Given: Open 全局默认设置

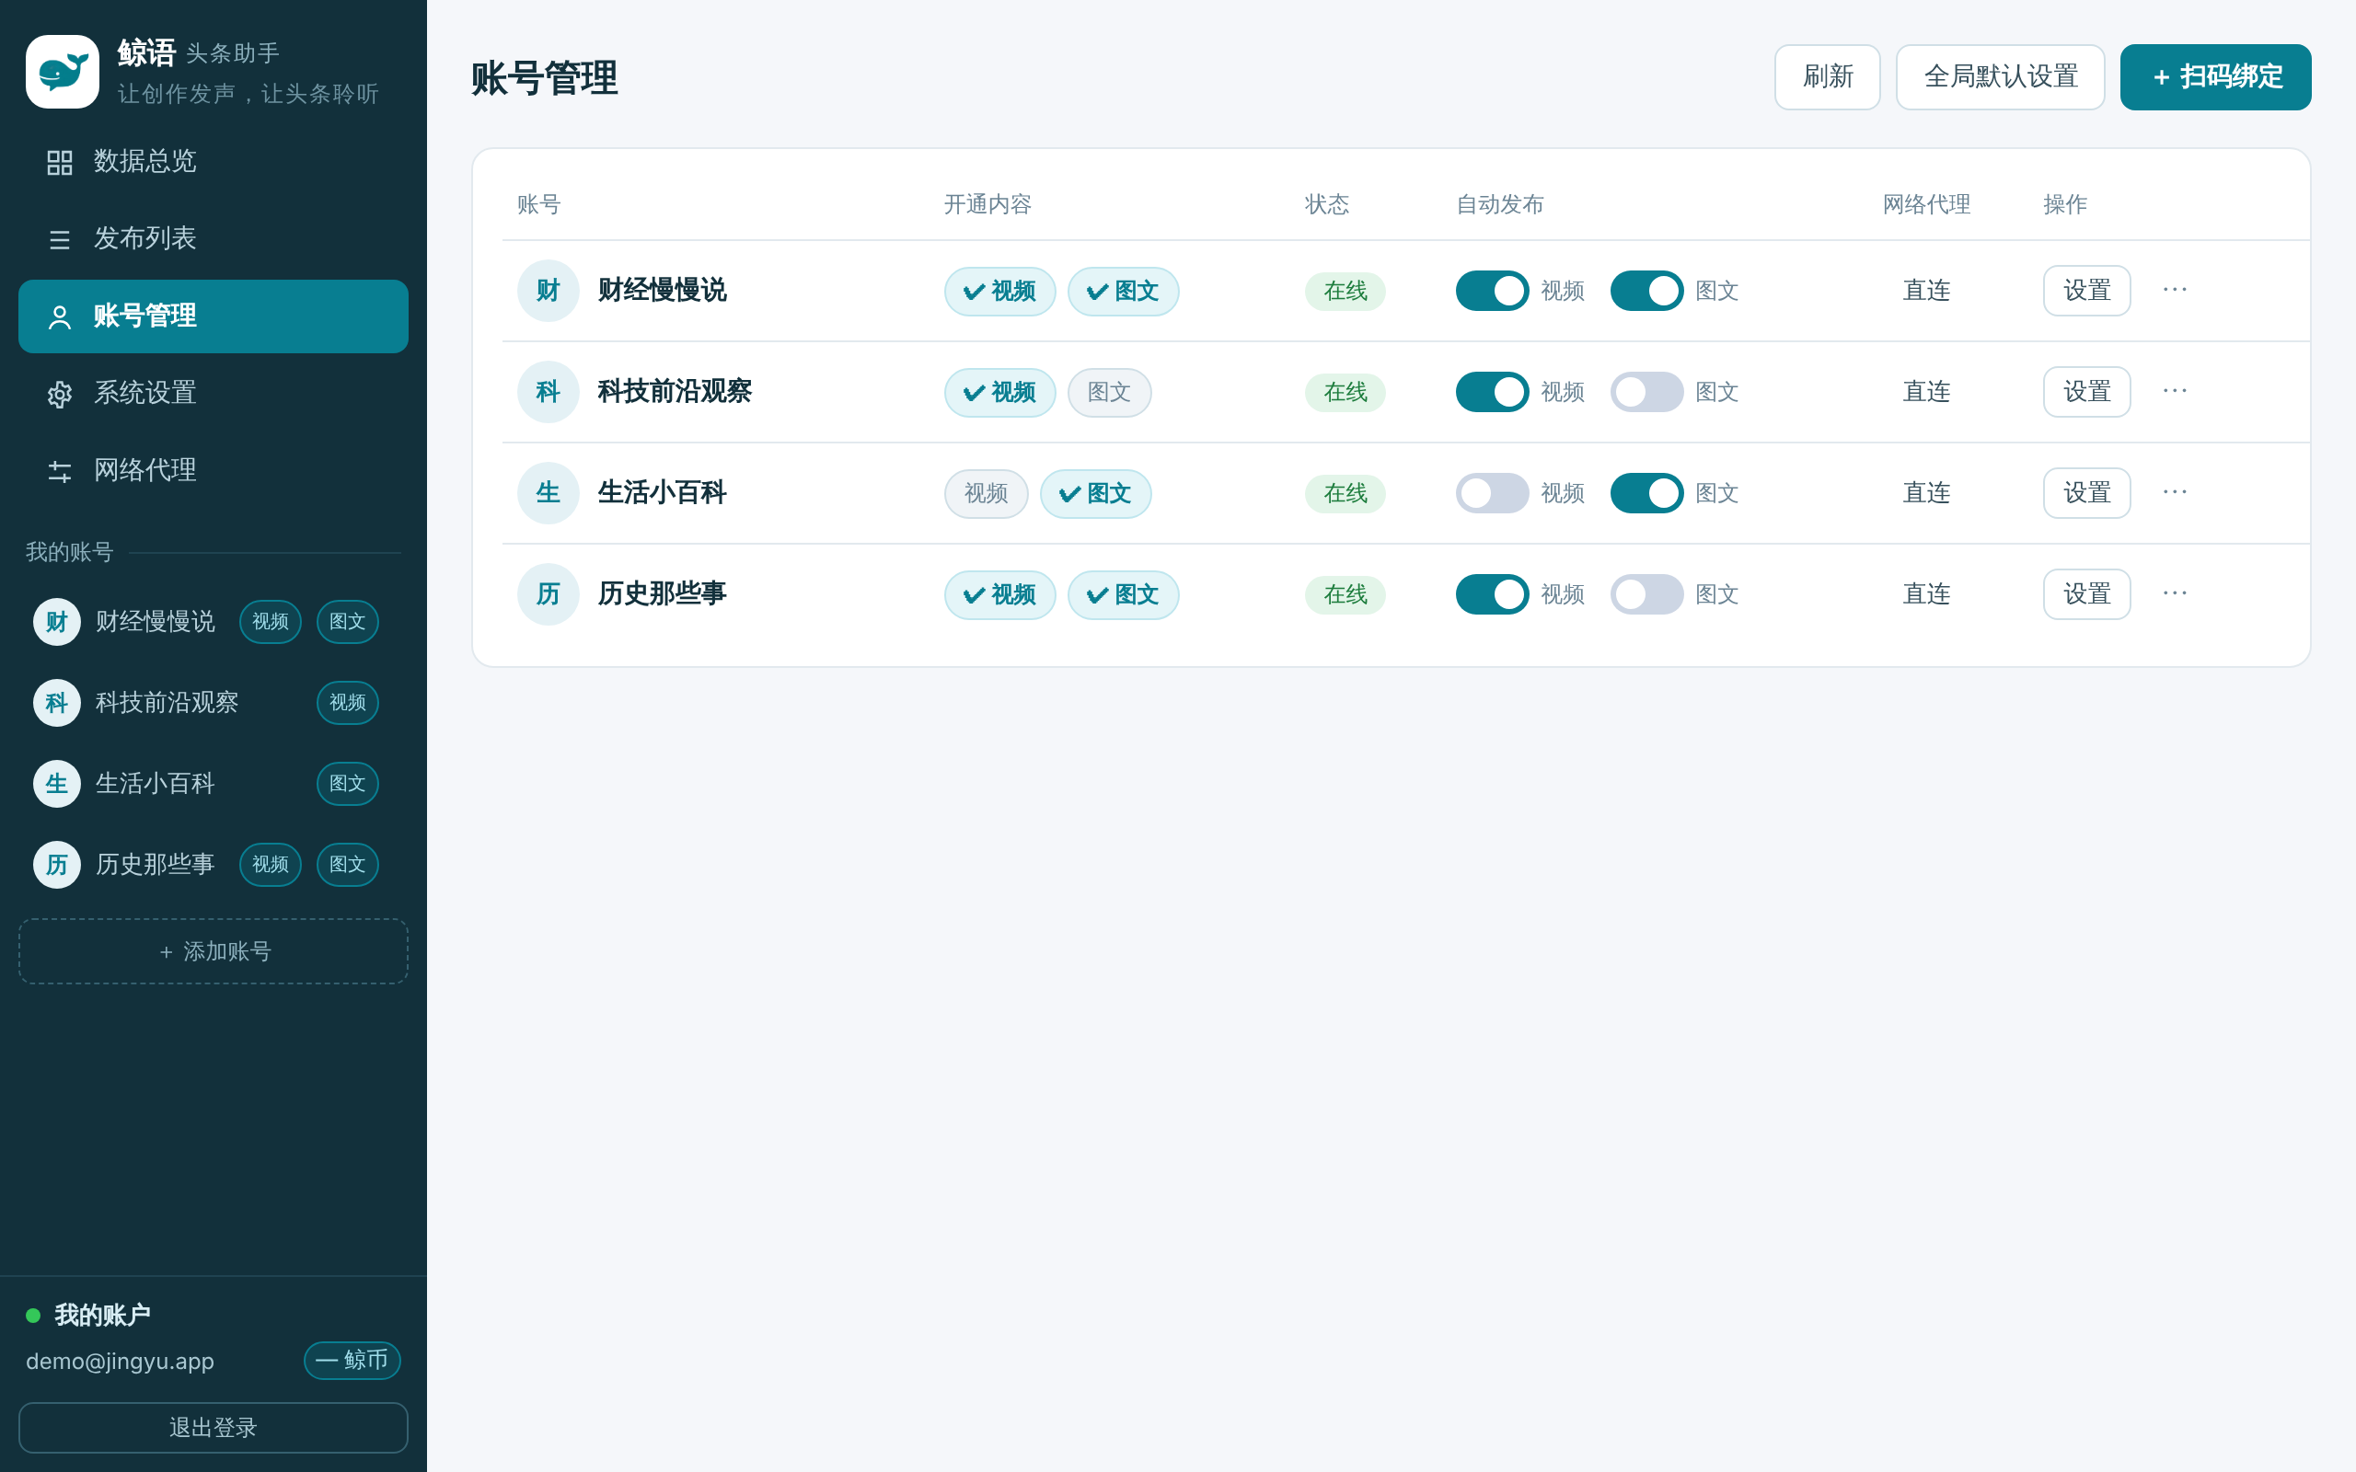Looking at the screenshot, I should click(2000, 77).
